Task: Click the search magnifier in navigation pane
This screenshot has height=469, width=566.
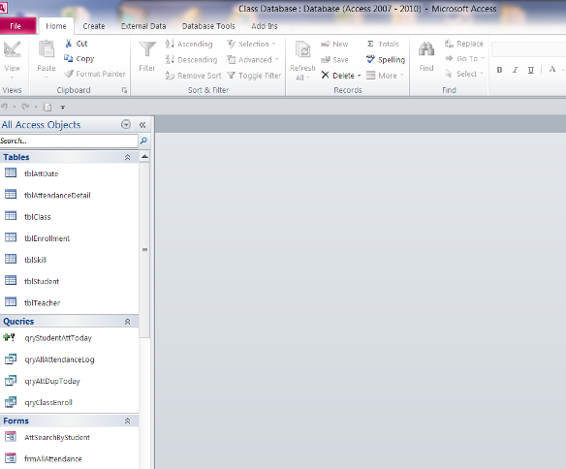Action: (143, 141)
